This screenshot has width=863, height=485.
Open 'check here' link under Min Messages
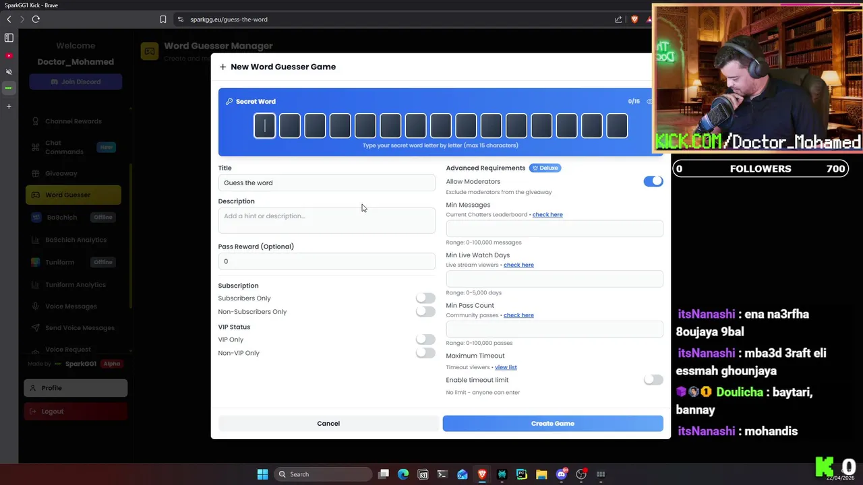547,215
